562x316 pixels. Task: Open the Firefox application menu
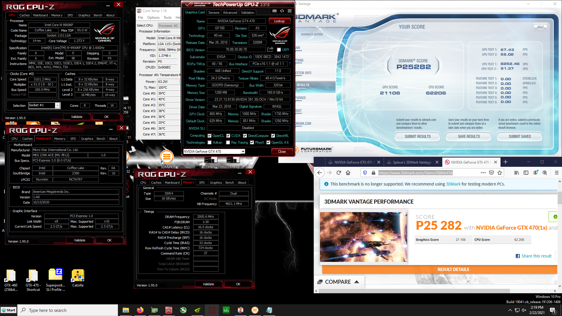[557, 173]
